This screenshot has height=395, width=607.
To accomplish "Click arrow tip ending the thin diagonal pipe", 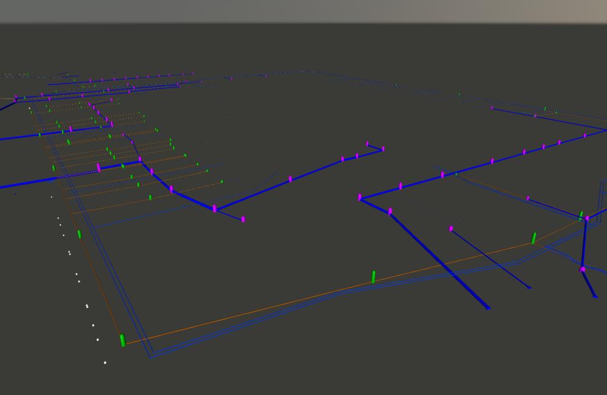I will 529,287.
